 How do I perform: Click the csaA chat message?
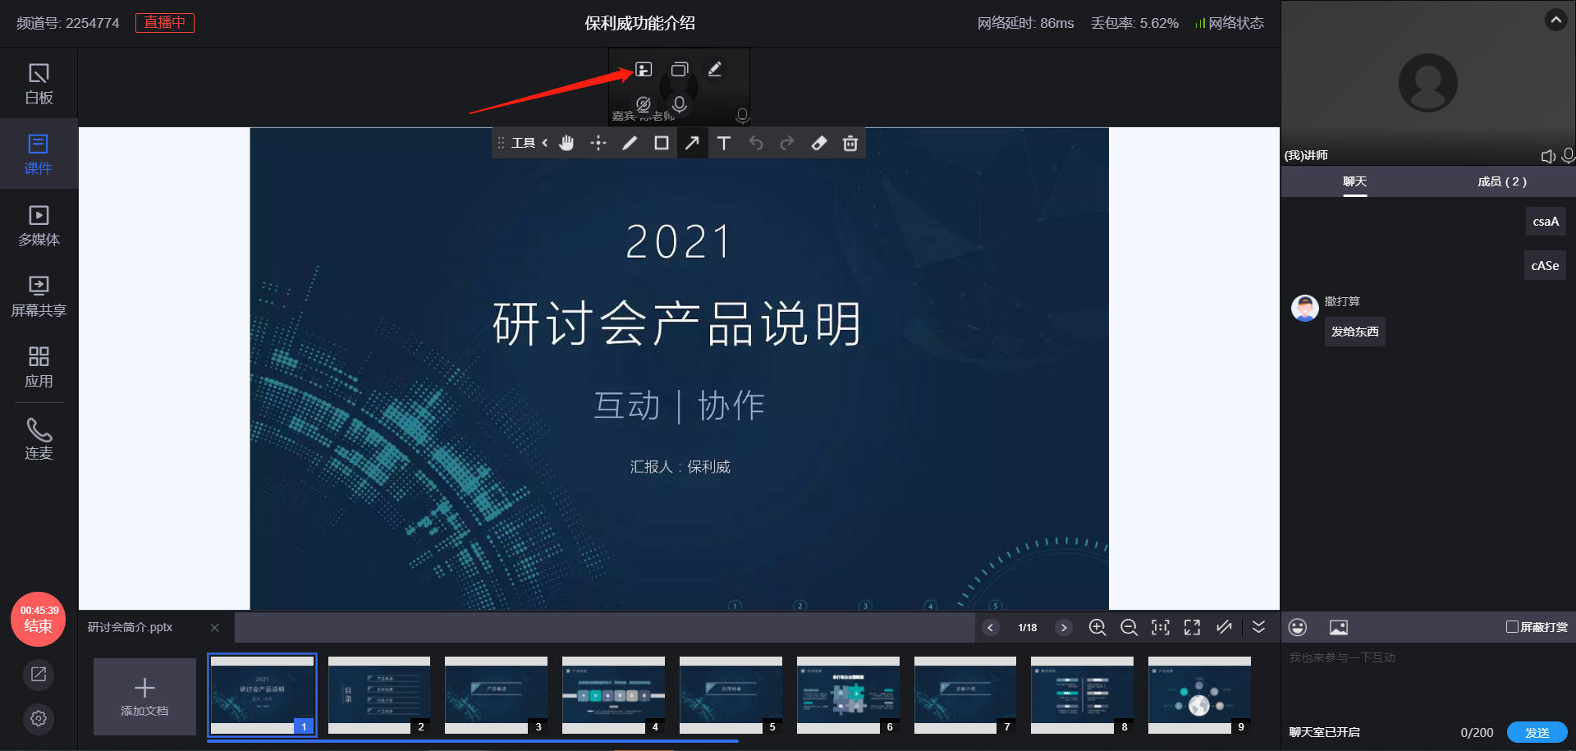click(1546, 222)
